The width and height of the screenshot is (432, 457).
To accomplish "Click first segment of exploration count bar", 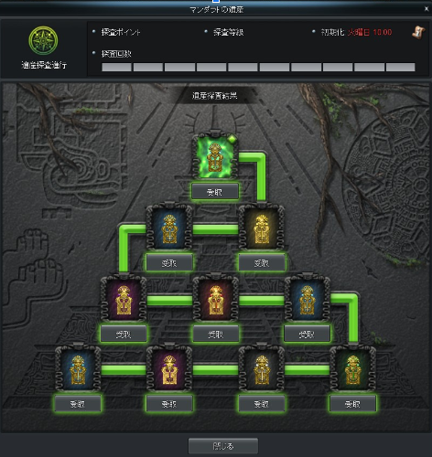I will pyautogui.click(x=116, y=67).
